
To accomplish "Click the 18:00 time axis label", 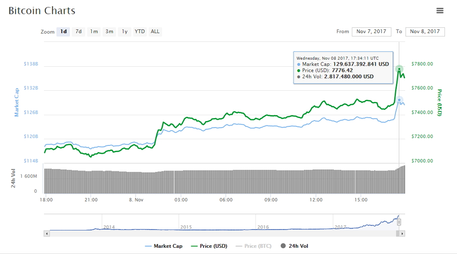I will click(x=46, y=200).
